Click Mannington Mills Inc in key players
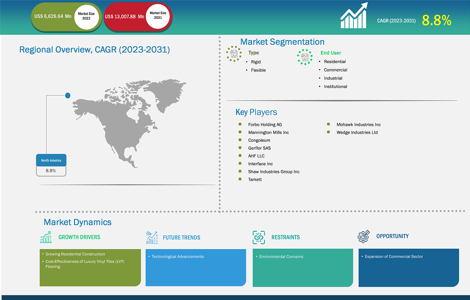Image resolution: width=470 pixels, height=300 pixels. coord(269,132)
